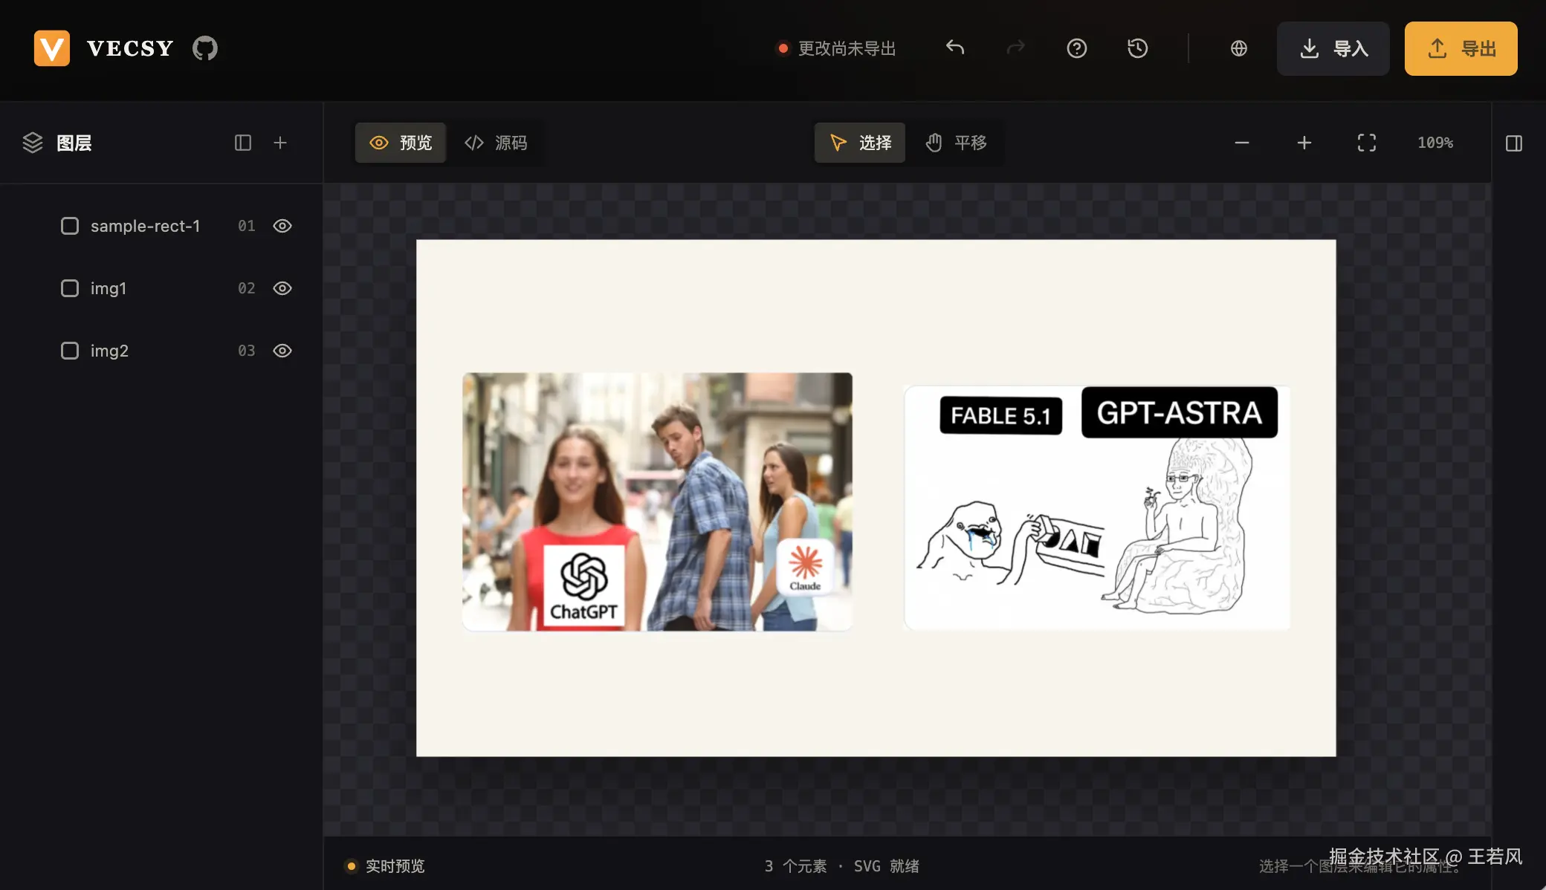Hide the sample-rect-1 layer
Viewport: 1546px width, 890px height.
(282, 226)
